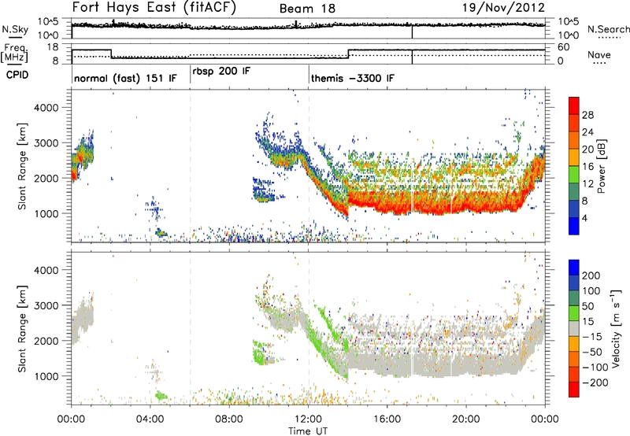Click the orange segment of power colorbar
The width and height of the screenshot is (630, 436).
(x=574, y=140)
